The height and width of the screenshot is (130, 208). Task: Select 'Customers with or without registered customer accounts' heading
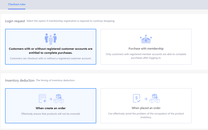[51, 50]
